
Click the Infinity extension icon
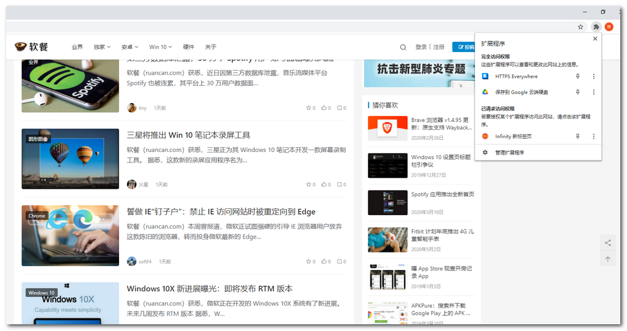[x=485, y=136]
